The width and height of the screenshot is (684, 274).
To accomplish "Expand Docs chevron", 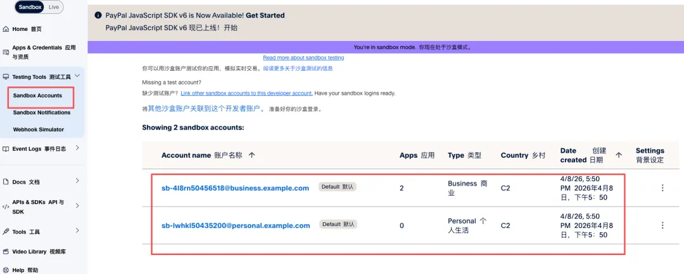I will (x=77, y=181).
